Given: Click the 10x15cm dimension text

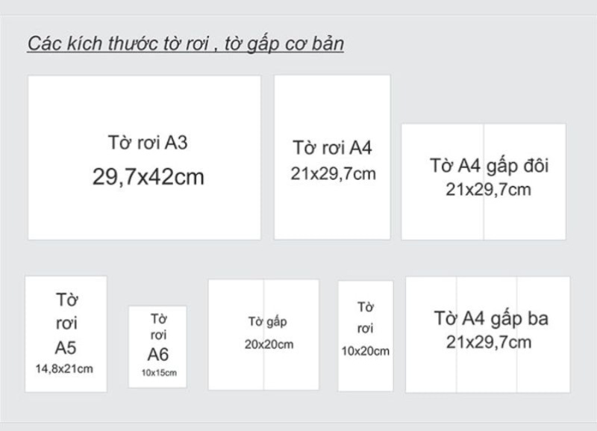Looking at the screenshot, I should coord(158,373).
